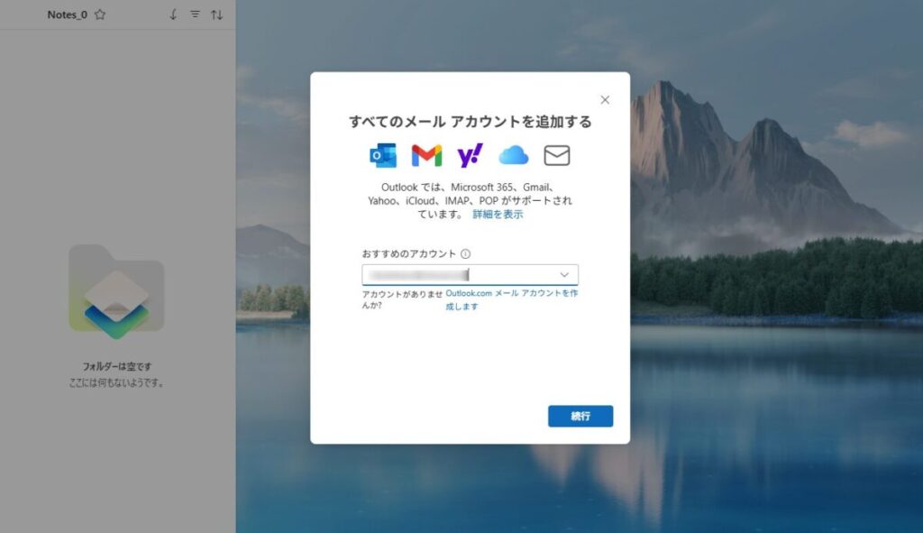Select the Outlook account provider icon
Viewport: 923px width, 533px height.
coord(382,154)
